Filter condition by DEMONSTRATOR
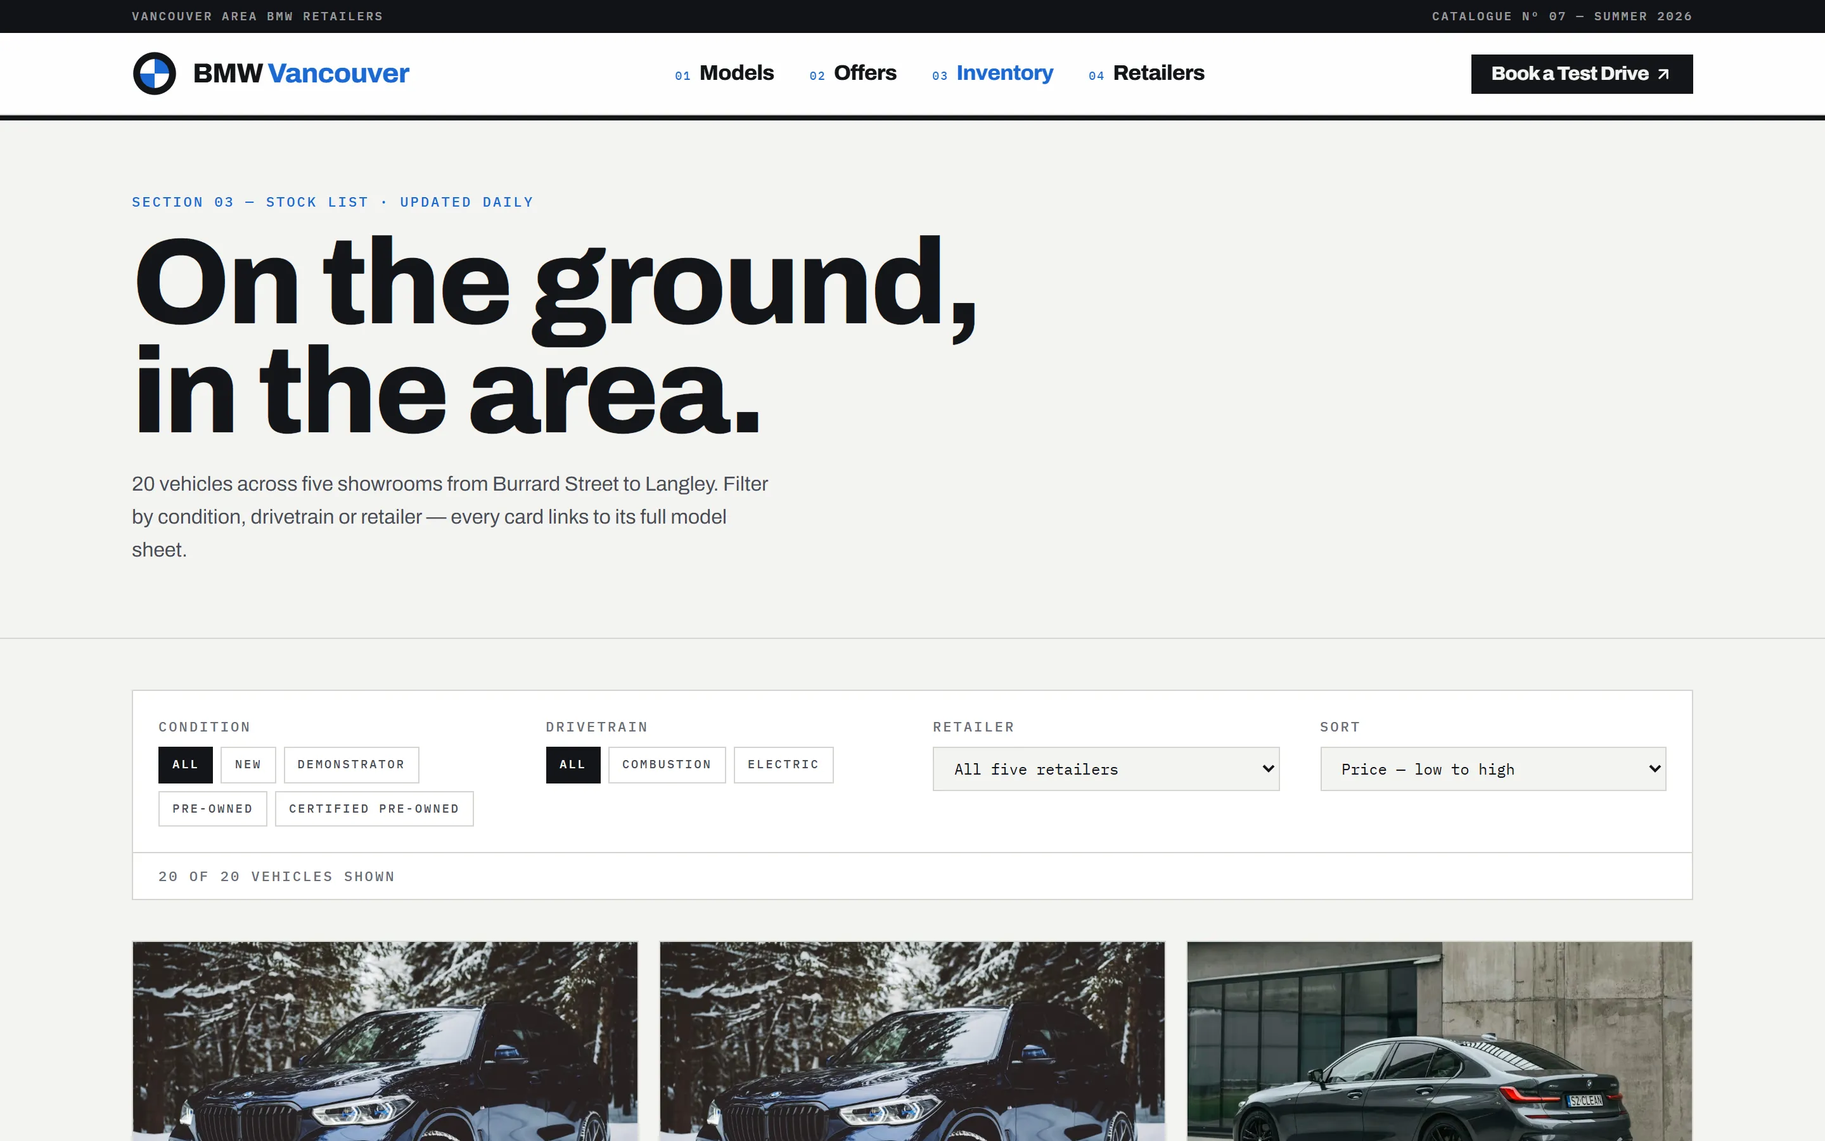The image size is (1825, 1141). tap(352, 764)
